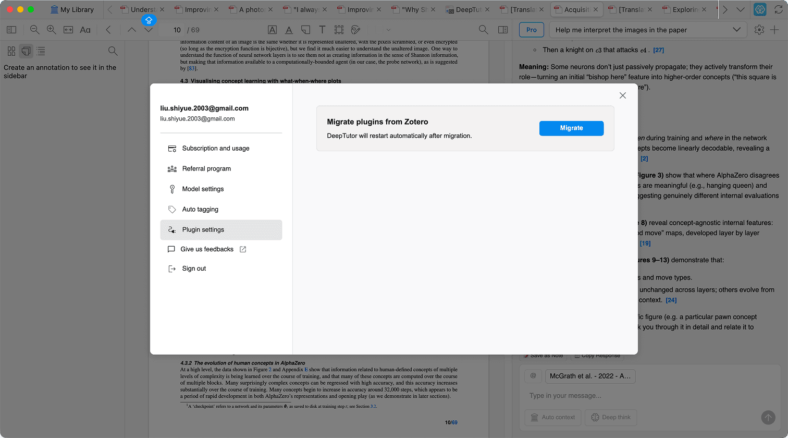Open search in the left sidebar

point(113,51)
